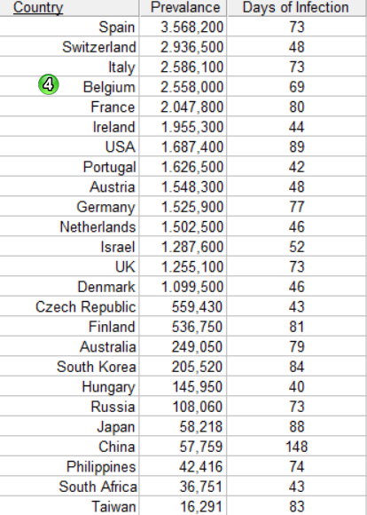Click China days of infection 148
Image resolution: width=367 pixels, height=515 pixels.
(x=296, y=447)
